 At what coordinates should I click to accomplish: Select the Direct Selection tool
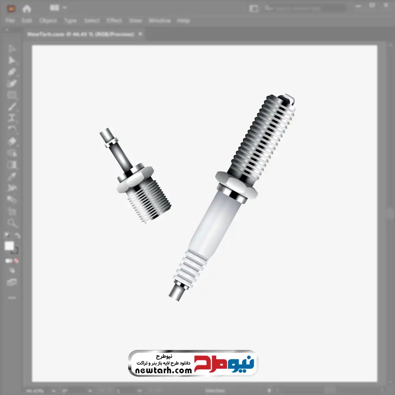point(12,60)
